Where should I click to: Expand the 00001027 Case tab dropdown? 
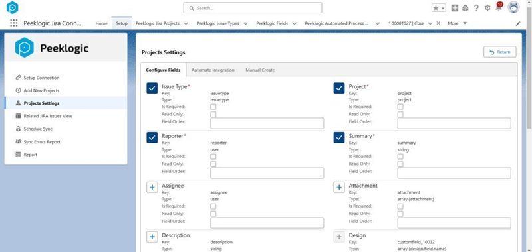coord(430,23)
